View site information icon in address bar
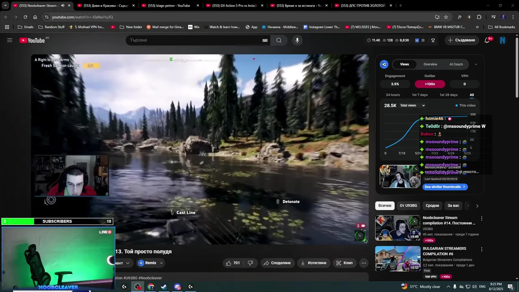The height and width of the screenshot is (292, 519). pos(47,17)
